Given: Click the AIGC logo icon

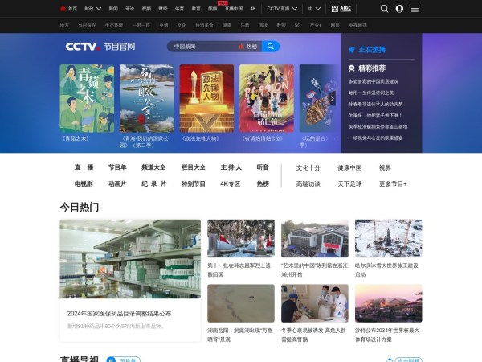Looking at the screenshot, I should [340, 9].
